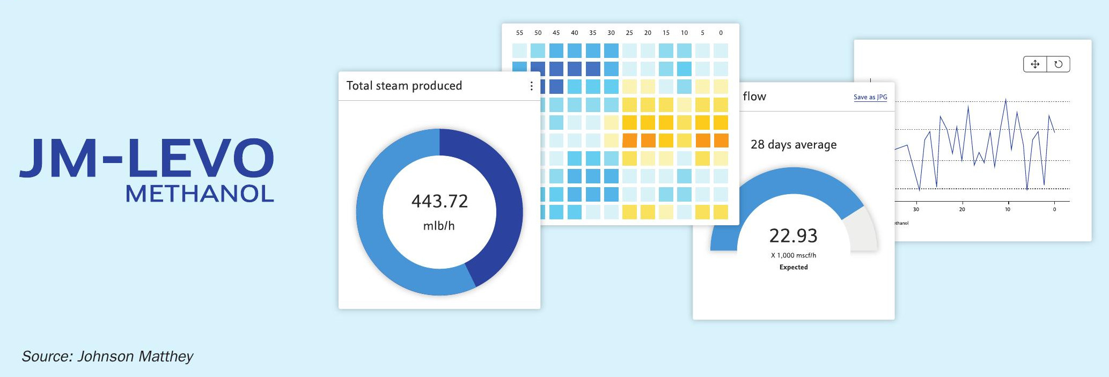Image resolution: width=1109 pixels, height=377 pixels.
Task: Click the mlb/h unit label
Action: pos(439,226)
